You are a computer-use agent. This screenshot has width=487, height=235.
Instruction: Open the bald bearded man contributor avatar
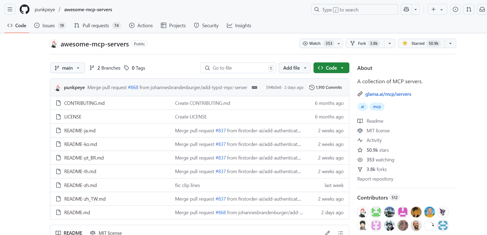416,225
